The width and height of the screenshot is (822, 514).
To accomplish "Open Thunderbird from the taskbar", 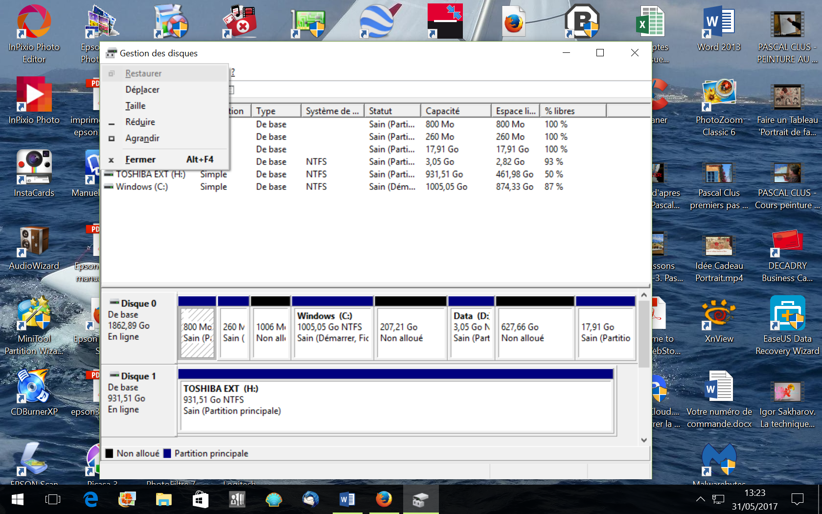I will (310, 499).
